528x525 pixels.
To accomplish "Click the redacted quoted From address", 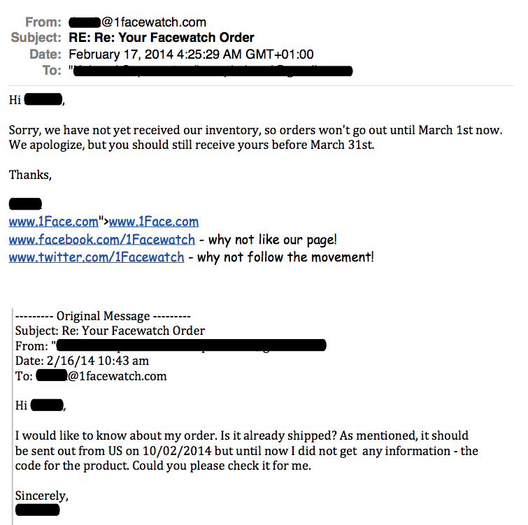I will (190, 345).
